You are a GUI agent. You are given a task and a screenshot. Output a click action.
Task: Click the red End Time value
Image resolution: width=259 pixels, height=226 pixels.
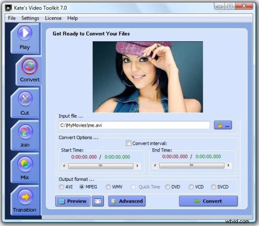coord(175,156)
